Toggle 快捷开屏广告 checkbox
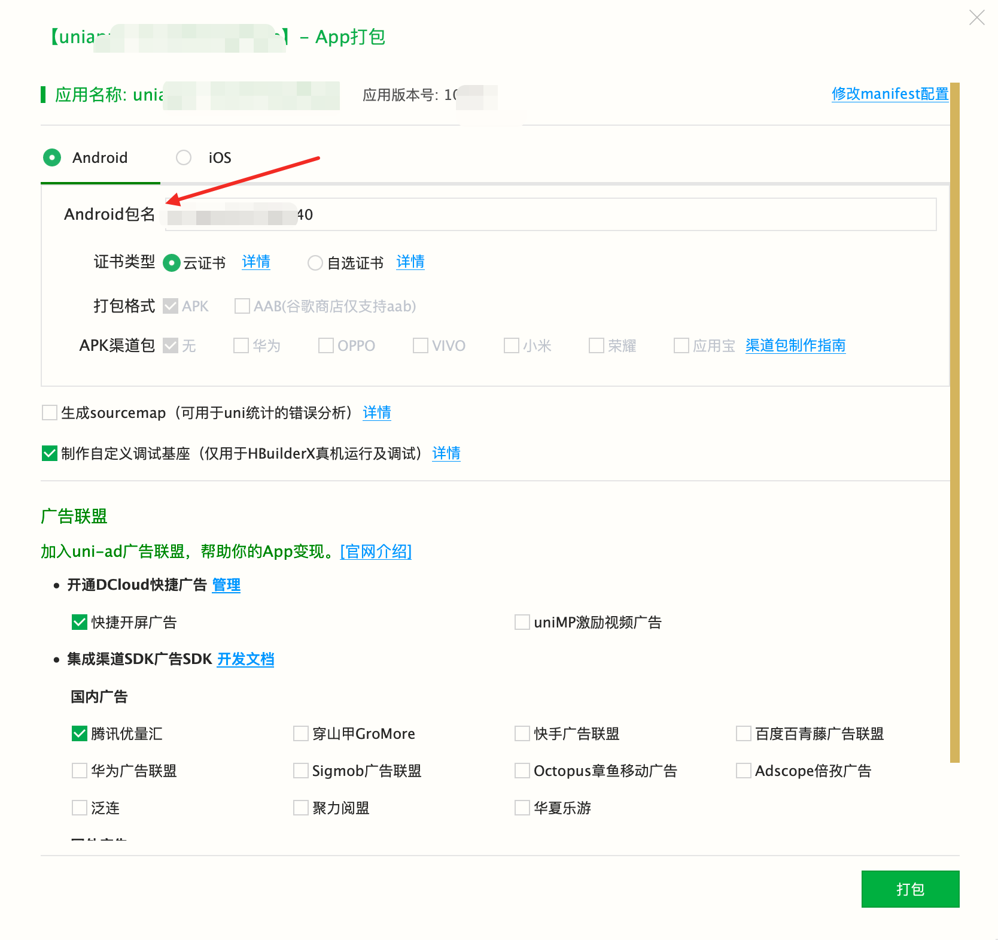The height and width of the screenshot is (940, 998). (80, 622)
